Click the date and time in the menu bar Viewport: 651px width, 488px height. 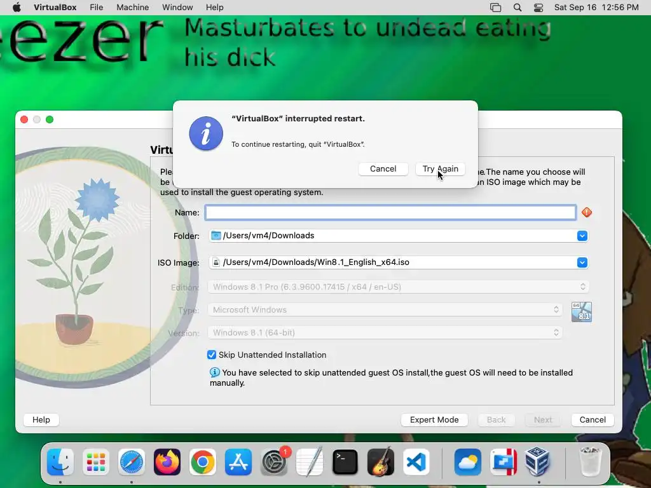pos(596,7)
